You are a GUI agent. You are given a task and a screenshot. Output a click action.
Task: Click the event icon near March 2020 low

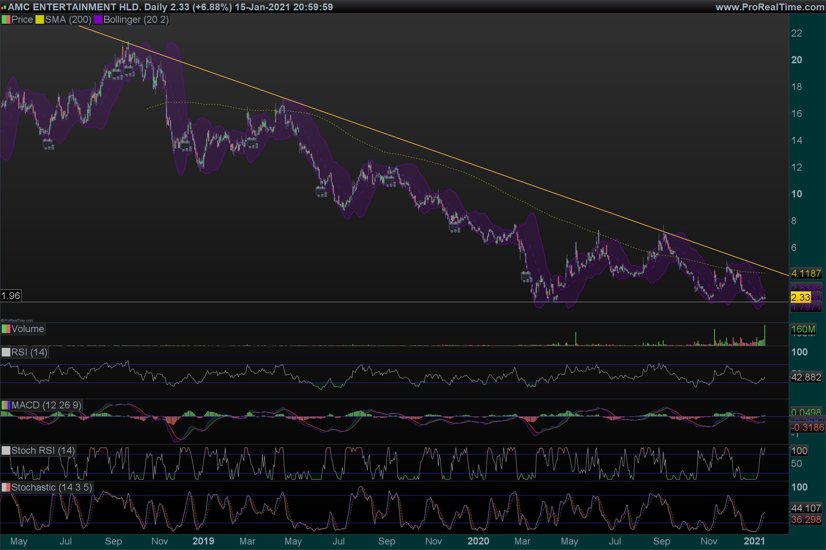click(x=526, y=277)
